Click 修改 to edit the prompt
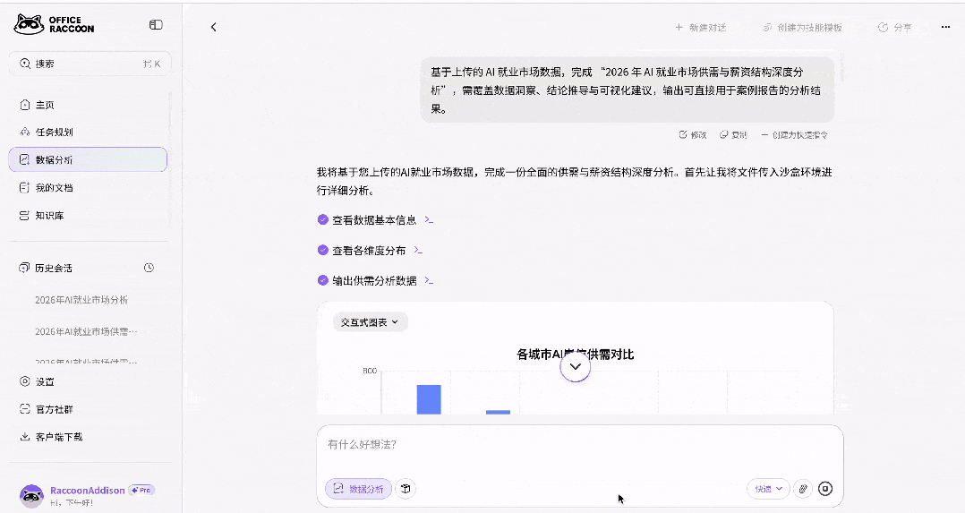Viewport: 965px width, 513px height. coord(692,135)
